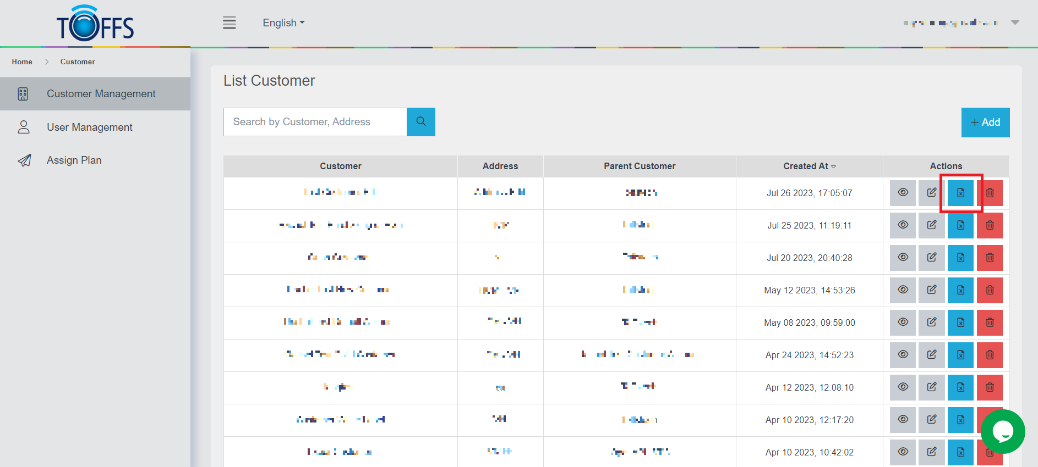Open the hamburger sidebar menu
This screenshot has height=467, width=1038.
tap(229, 23)
